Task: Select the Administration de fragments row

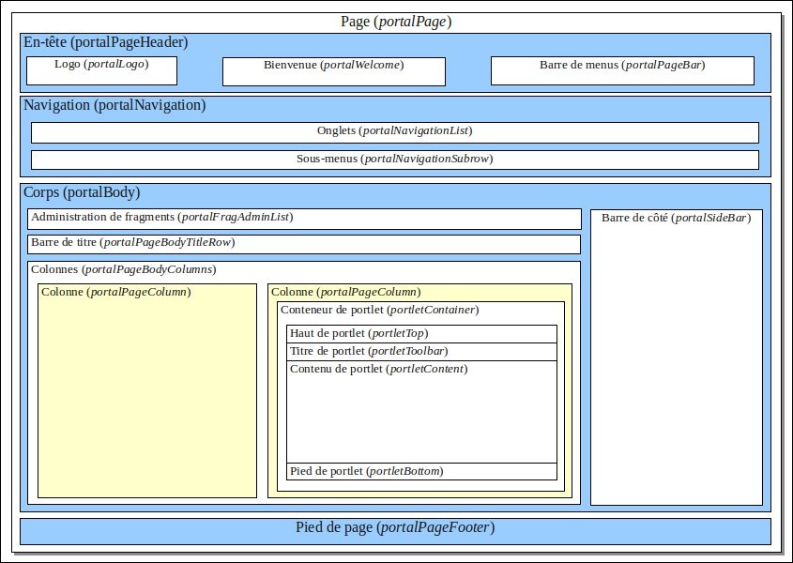Action: 304,218
